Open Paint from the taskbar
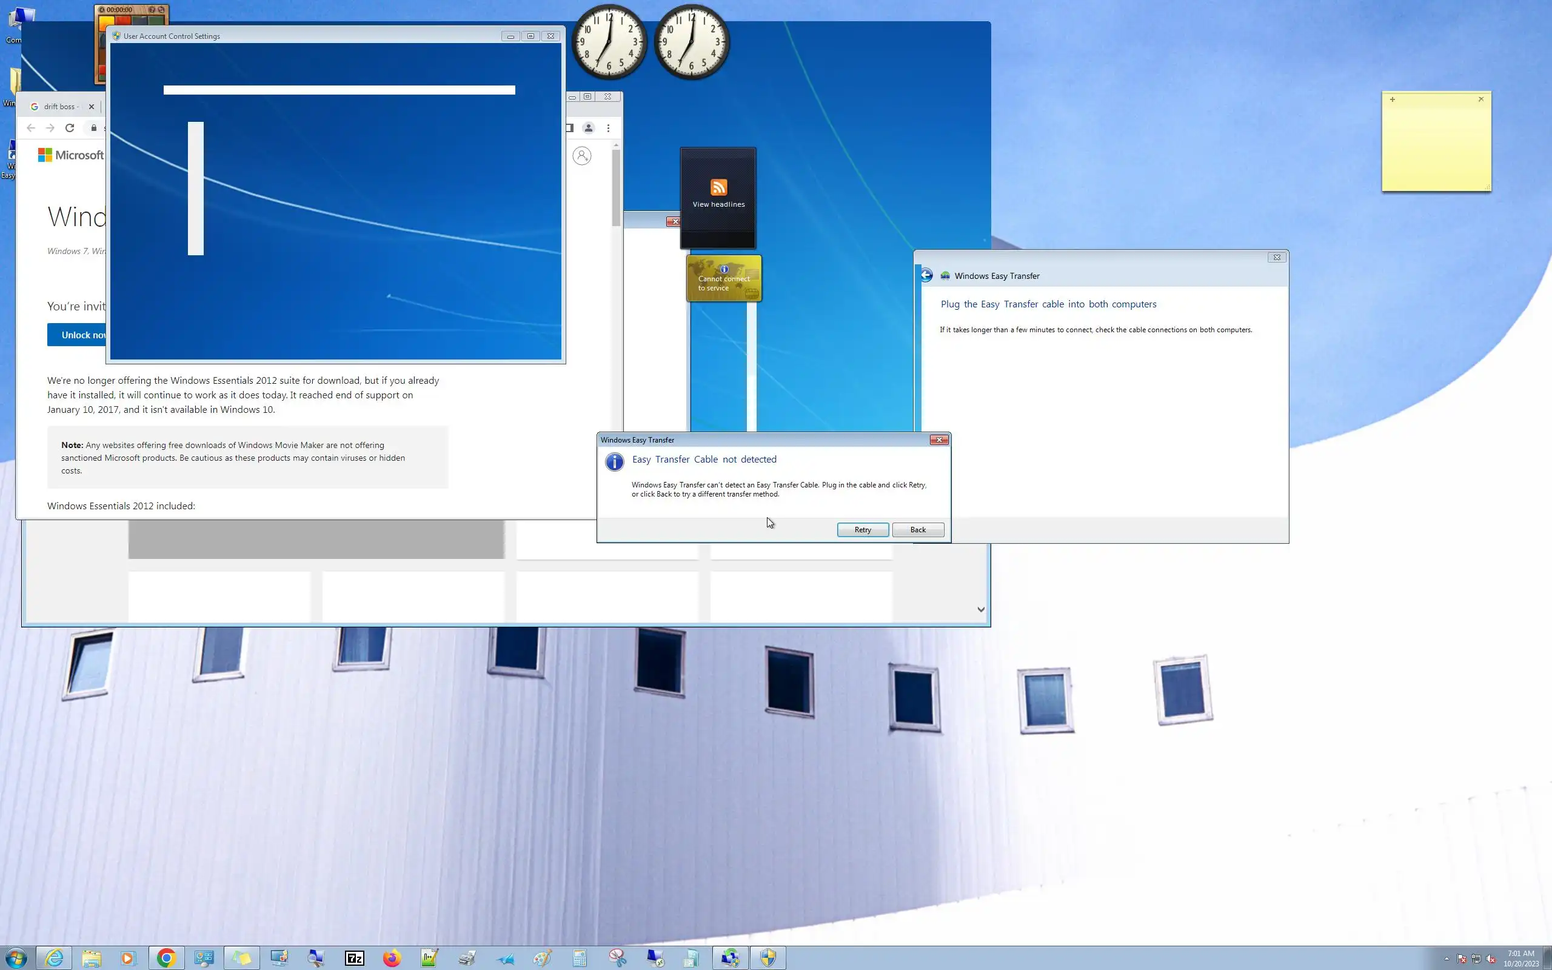This screenshot has width=1552, height=970. (542, 958)
